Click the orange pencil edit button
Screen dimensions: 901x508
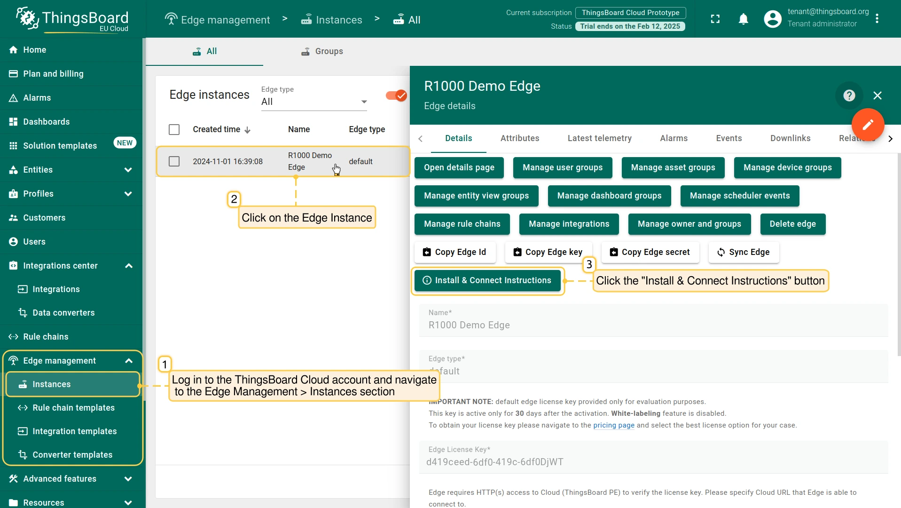click(x=868, y=125)
